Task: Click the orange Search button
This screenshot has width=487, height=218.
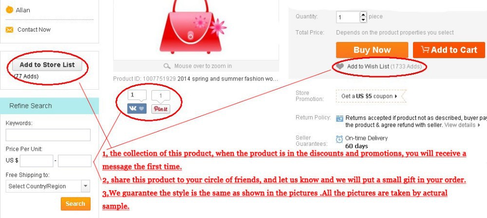Action: coord(75,204)
